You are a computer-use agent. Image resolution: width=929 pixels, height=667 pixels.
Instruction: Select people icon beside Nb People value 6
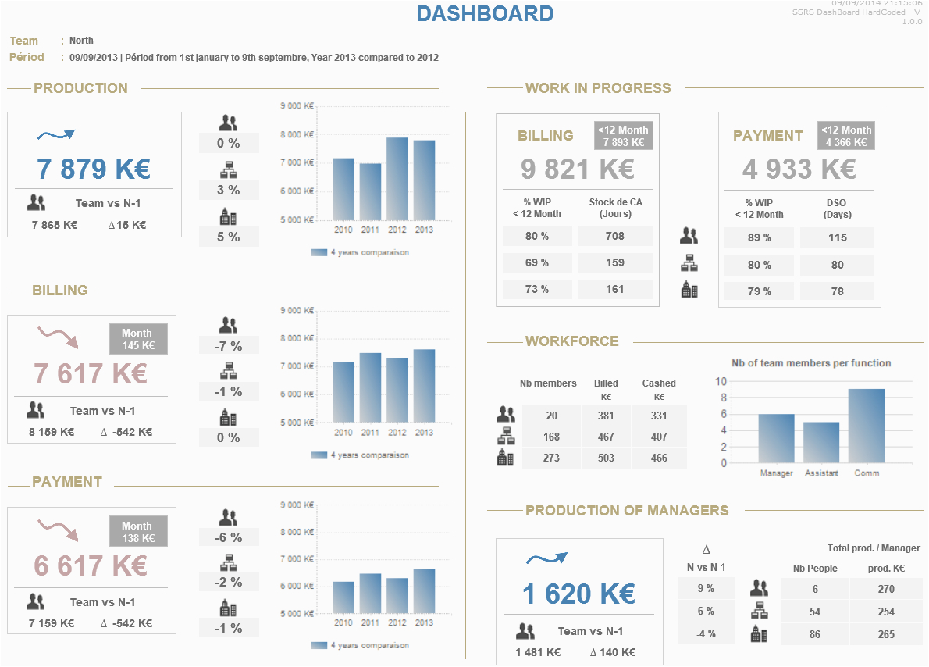[x=759, y=588]
